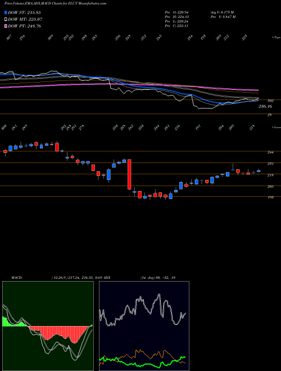
Task: Click the 'Pre O: 220.94' open value
Action: pos(176,12)
